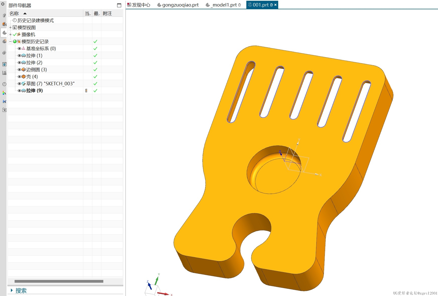Open the Reuse Library sidebar tab

(4, 41)
